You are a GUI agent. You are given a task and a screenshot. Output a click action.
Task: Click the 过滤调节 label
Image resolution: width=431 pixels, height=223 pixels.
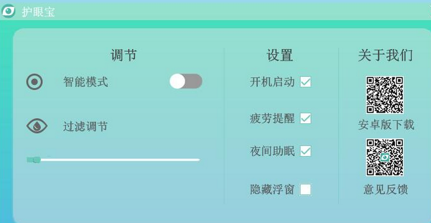tap(85, 126)
